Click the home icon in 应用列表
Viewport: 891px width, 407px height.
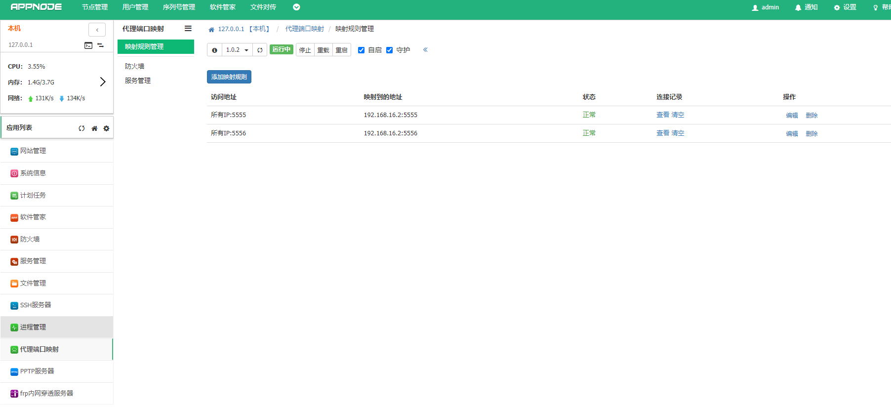[x=94, y=128]
